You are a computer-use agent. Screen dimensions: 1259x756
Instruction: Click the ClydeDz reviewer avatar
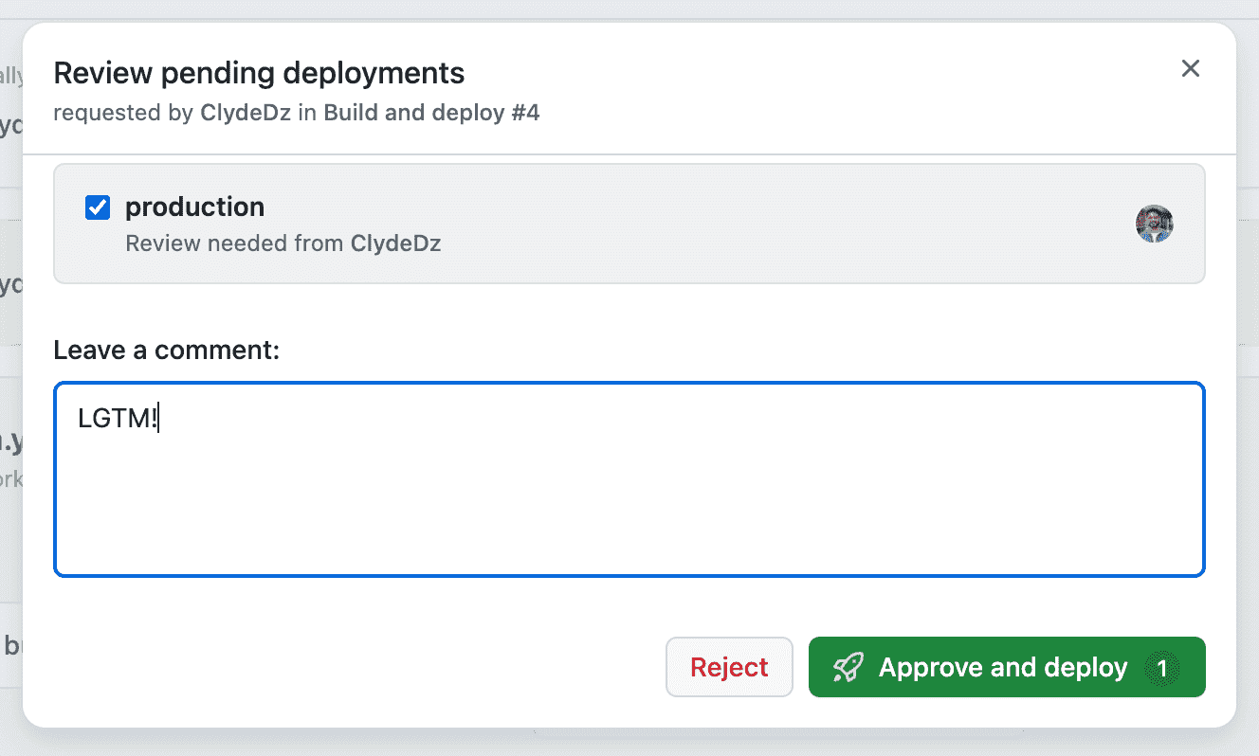[x=1155, y=224]
